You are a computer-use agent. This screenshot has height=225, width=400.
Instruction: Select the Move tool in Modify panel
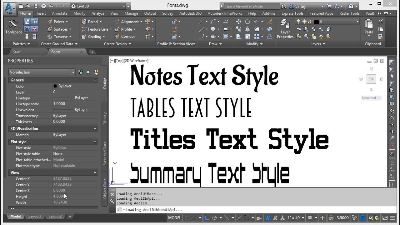[x=238, y=22]
